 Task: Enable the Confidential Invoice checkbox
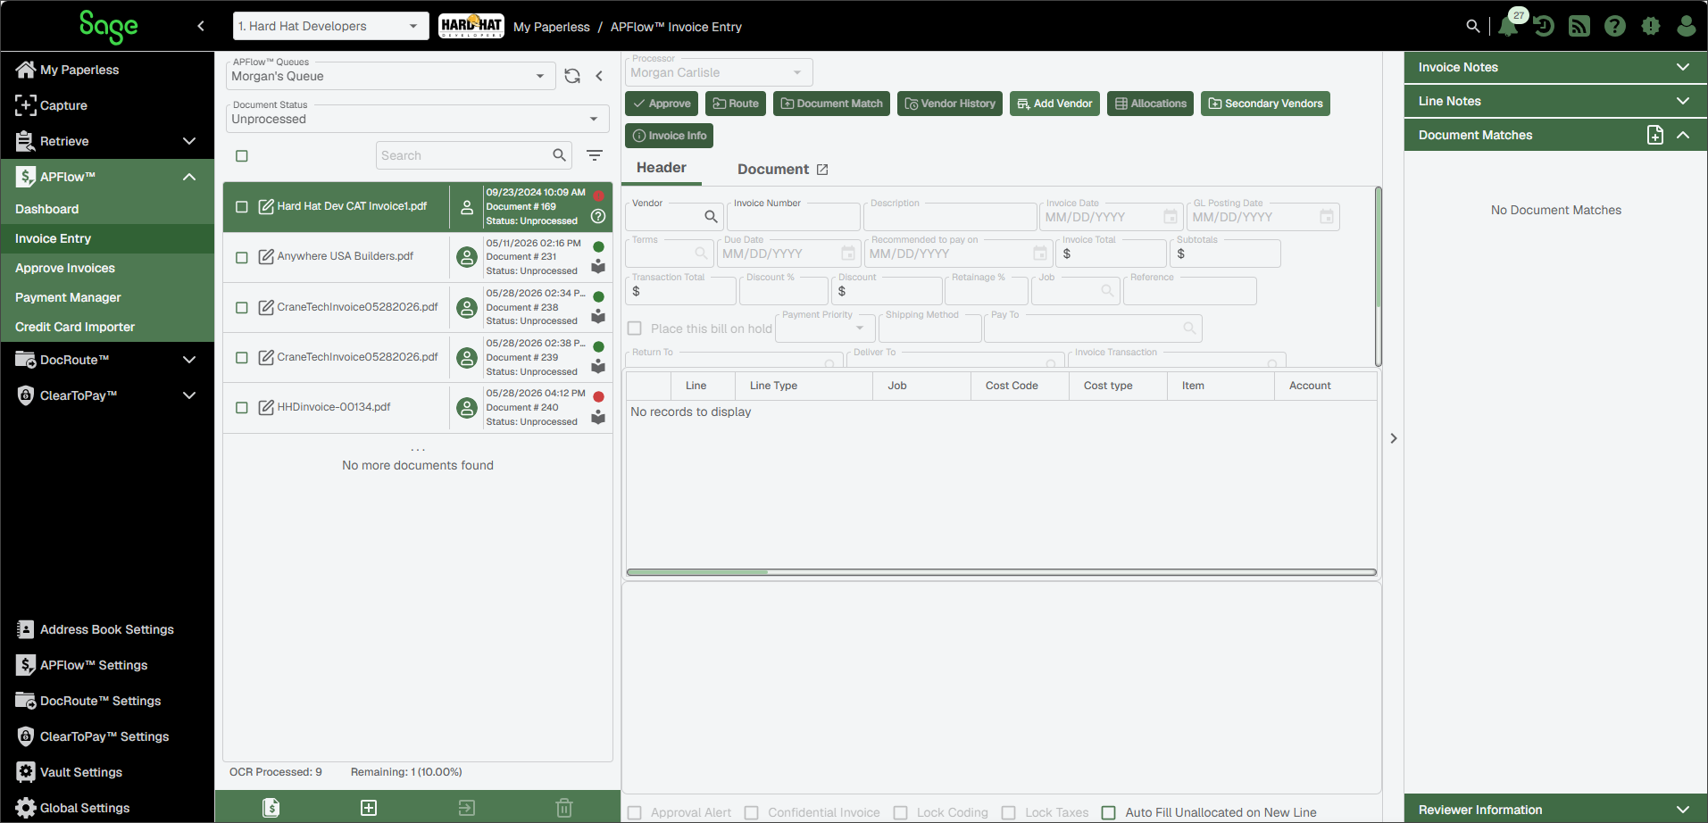pos(752,812)
